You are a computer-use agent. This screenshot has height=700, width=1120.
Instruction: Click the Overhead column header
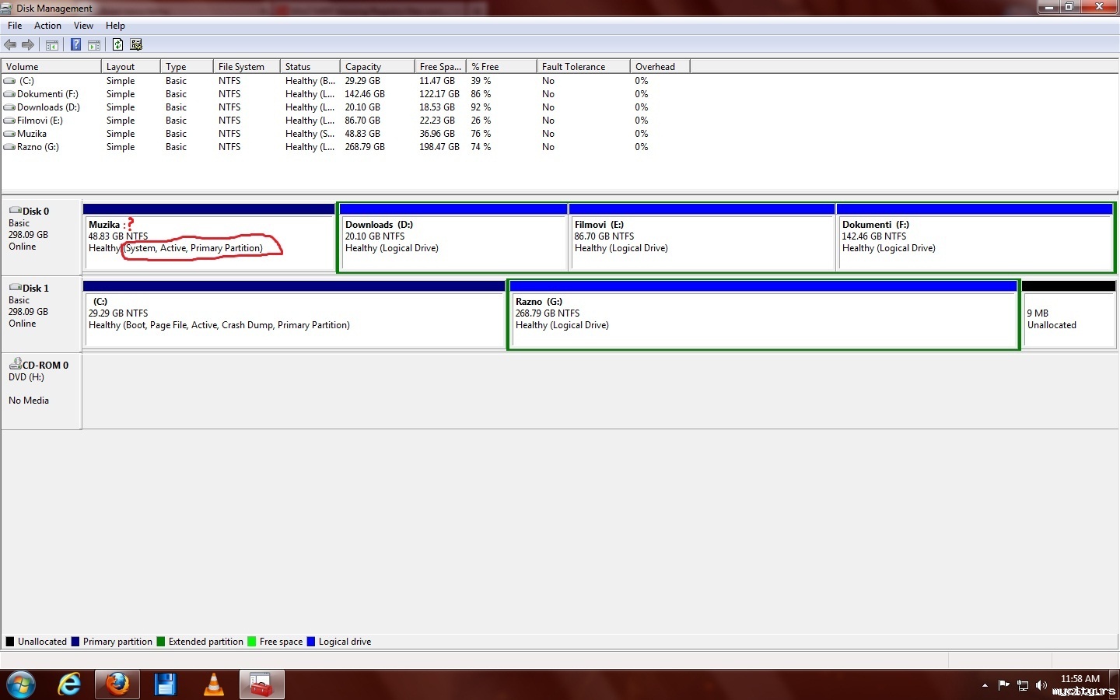[x=660, y=67]
